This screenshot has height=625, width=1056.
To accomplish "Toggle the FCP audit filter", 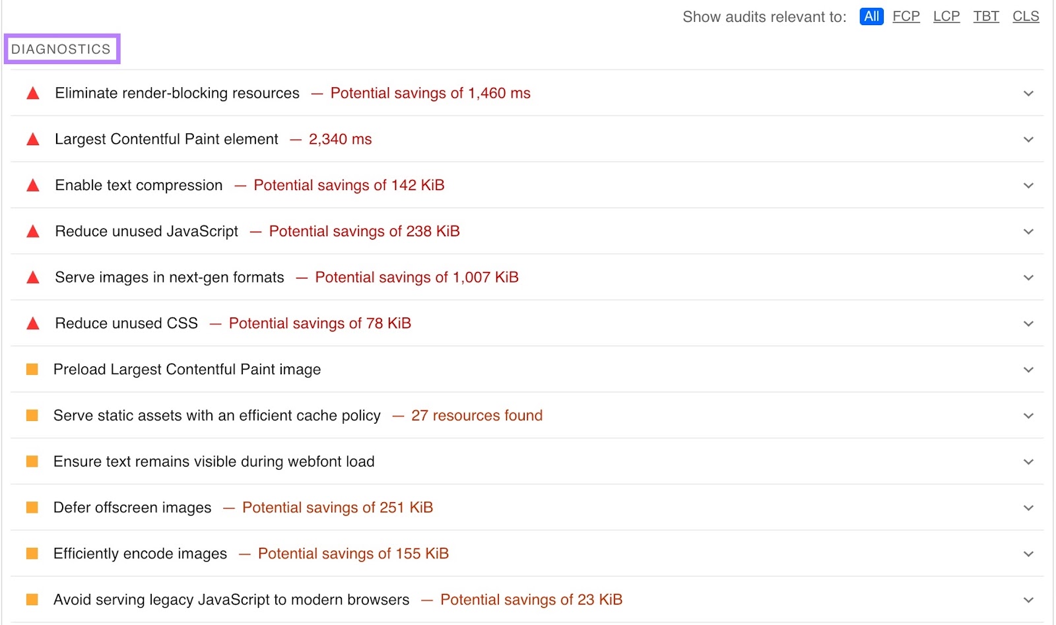I will tap(906, 16).
